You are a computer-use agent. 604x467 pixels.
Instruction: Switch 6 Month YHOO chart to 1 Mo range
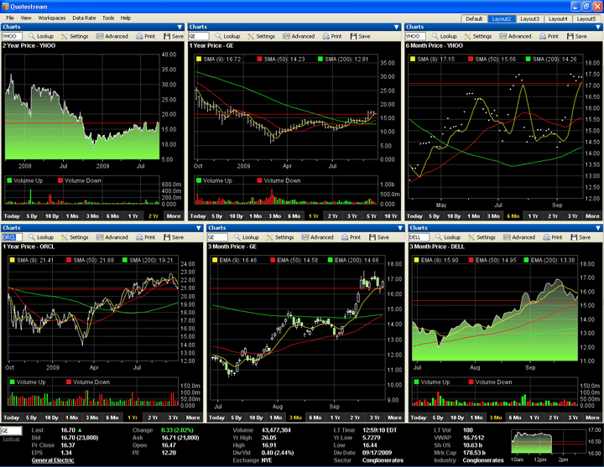(472, 216)
